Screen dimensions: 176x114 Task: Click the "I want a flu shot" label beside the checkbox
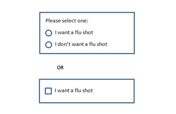tap(74, 90)
